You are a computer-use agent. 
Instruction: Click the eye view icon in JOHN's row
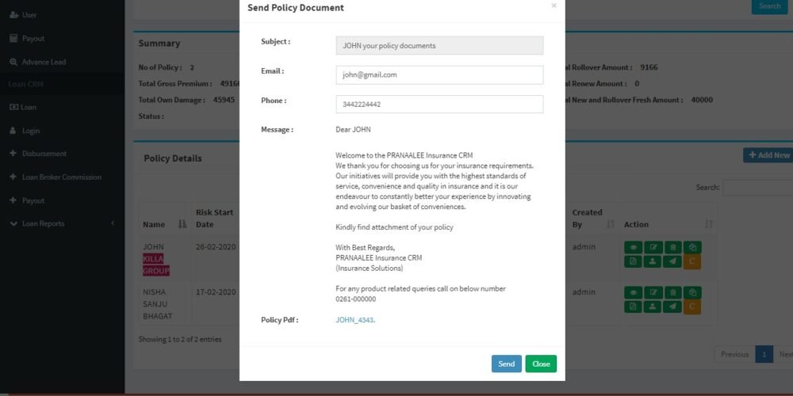pyautogui.click(x=633, y=247)
